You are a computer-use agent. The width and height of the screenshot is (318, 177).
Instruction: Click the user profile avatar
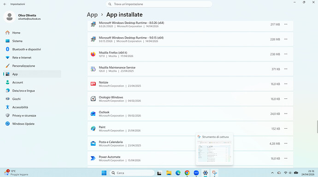point(9,17)
